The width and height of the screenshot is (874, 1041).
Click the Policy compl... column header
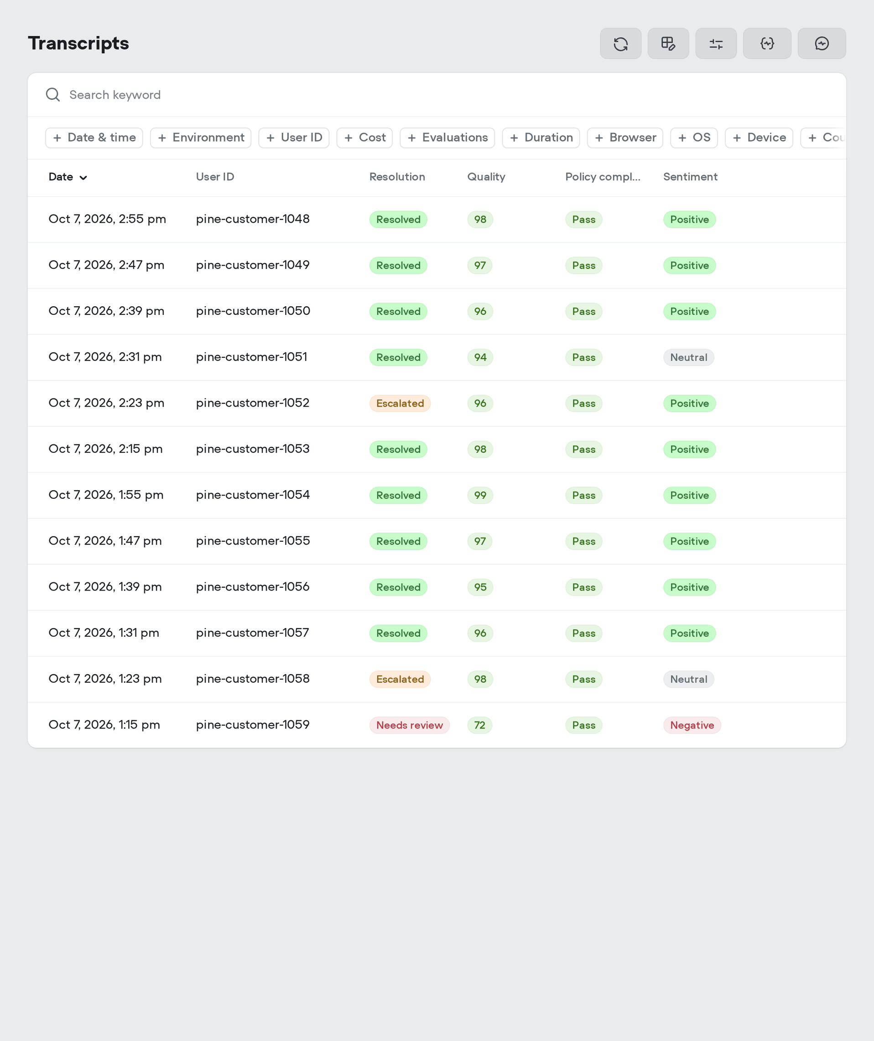pyautogui.click(x=603, y=177)
